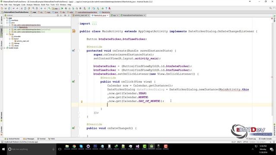Click the Undo toolbar icon
This screenshot has height=155, width=276.
click(x=14, y=9)
